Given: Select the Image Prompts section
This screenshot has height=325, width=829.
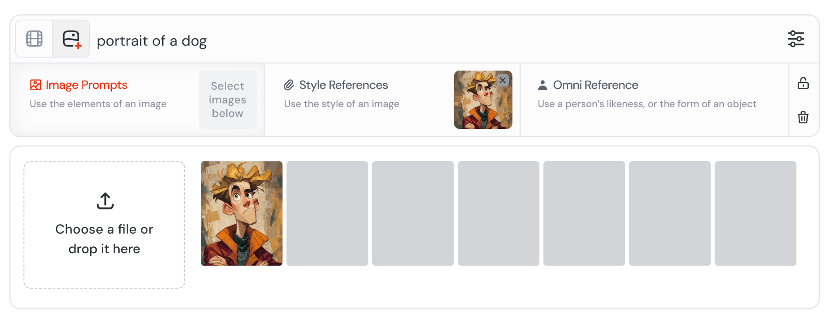Looking at the screenshot, I should [x=86, y=85].
